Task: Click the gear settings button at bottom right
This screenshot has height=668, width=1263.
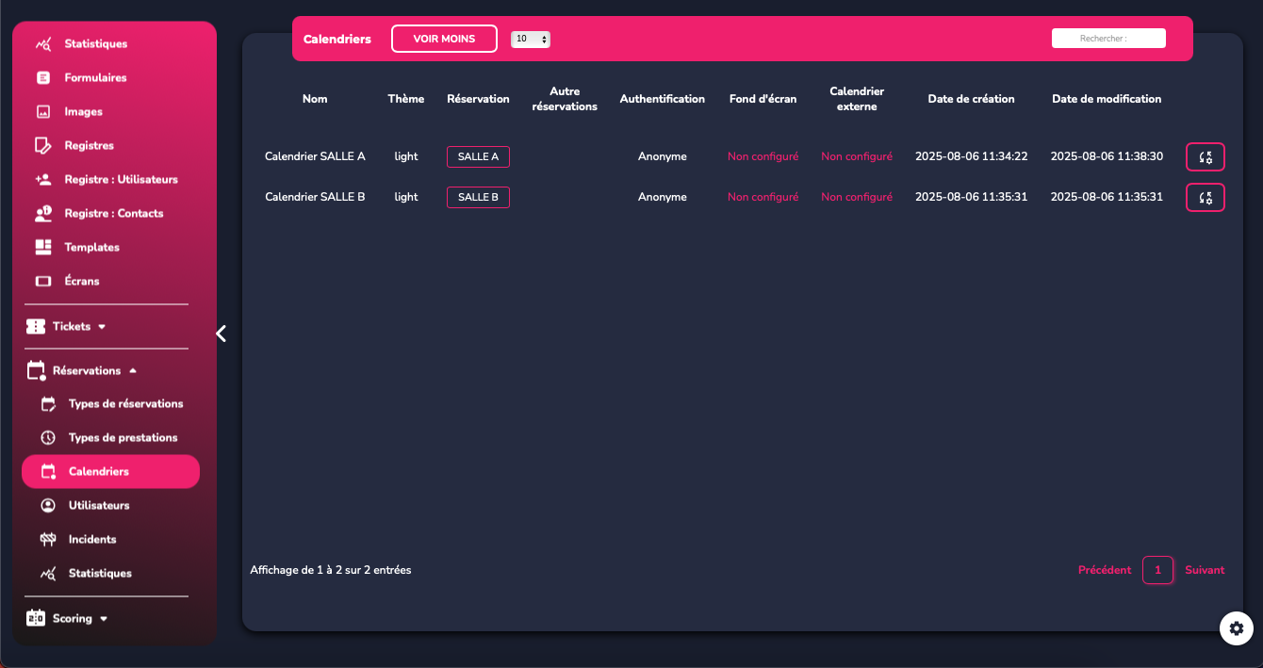Action: [x=1236, y=628]
